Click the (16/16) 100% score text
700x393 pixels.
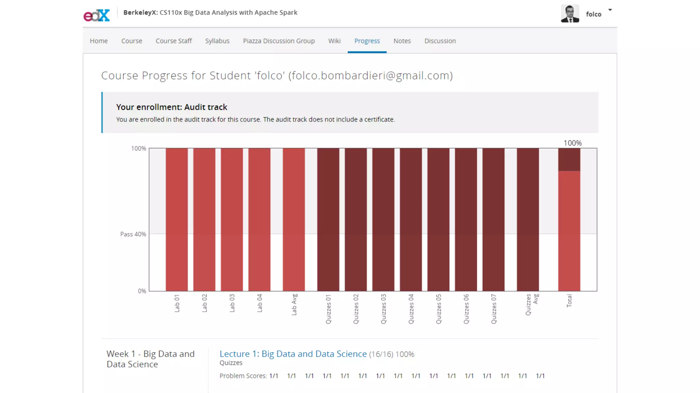[391, 354]
